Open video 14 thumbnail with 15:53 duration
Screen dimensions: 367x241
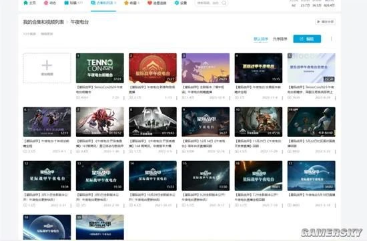153,176
